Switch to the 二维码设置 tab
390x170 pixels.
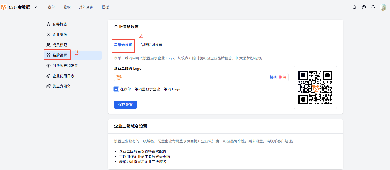pos(123,45)
